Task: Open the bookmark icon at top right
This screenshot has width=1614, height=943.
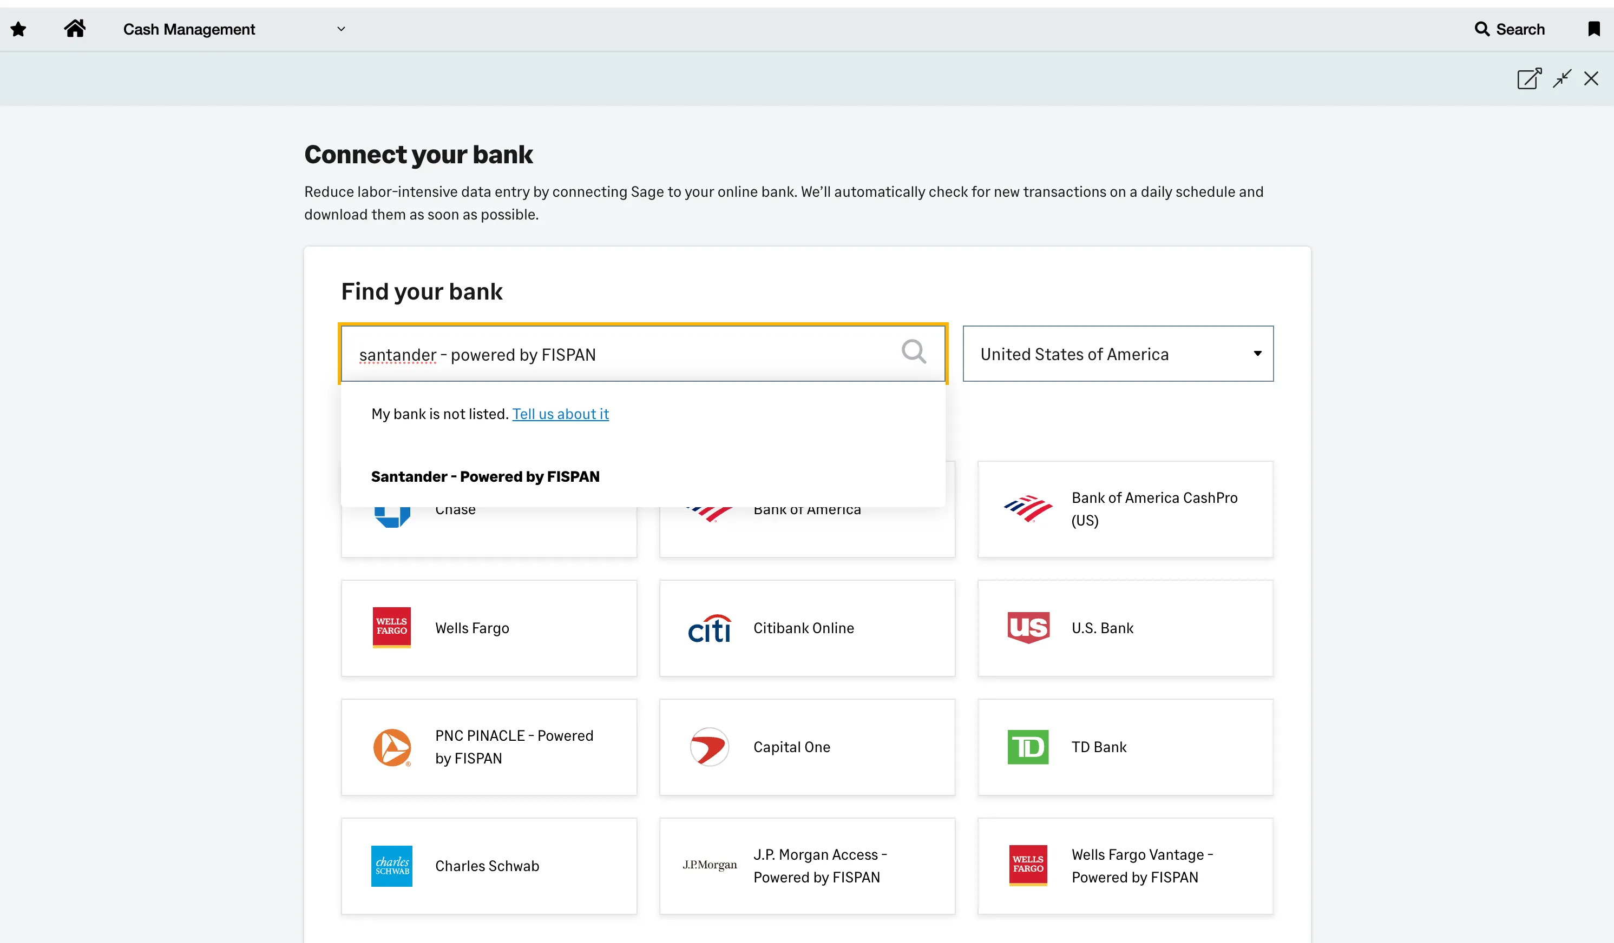Action: click(1594, 29)
